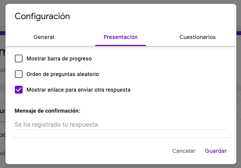Viewport: 241px width, 168px height.
Task: Click the Configuración dialog title
Action: click(42, 16)
